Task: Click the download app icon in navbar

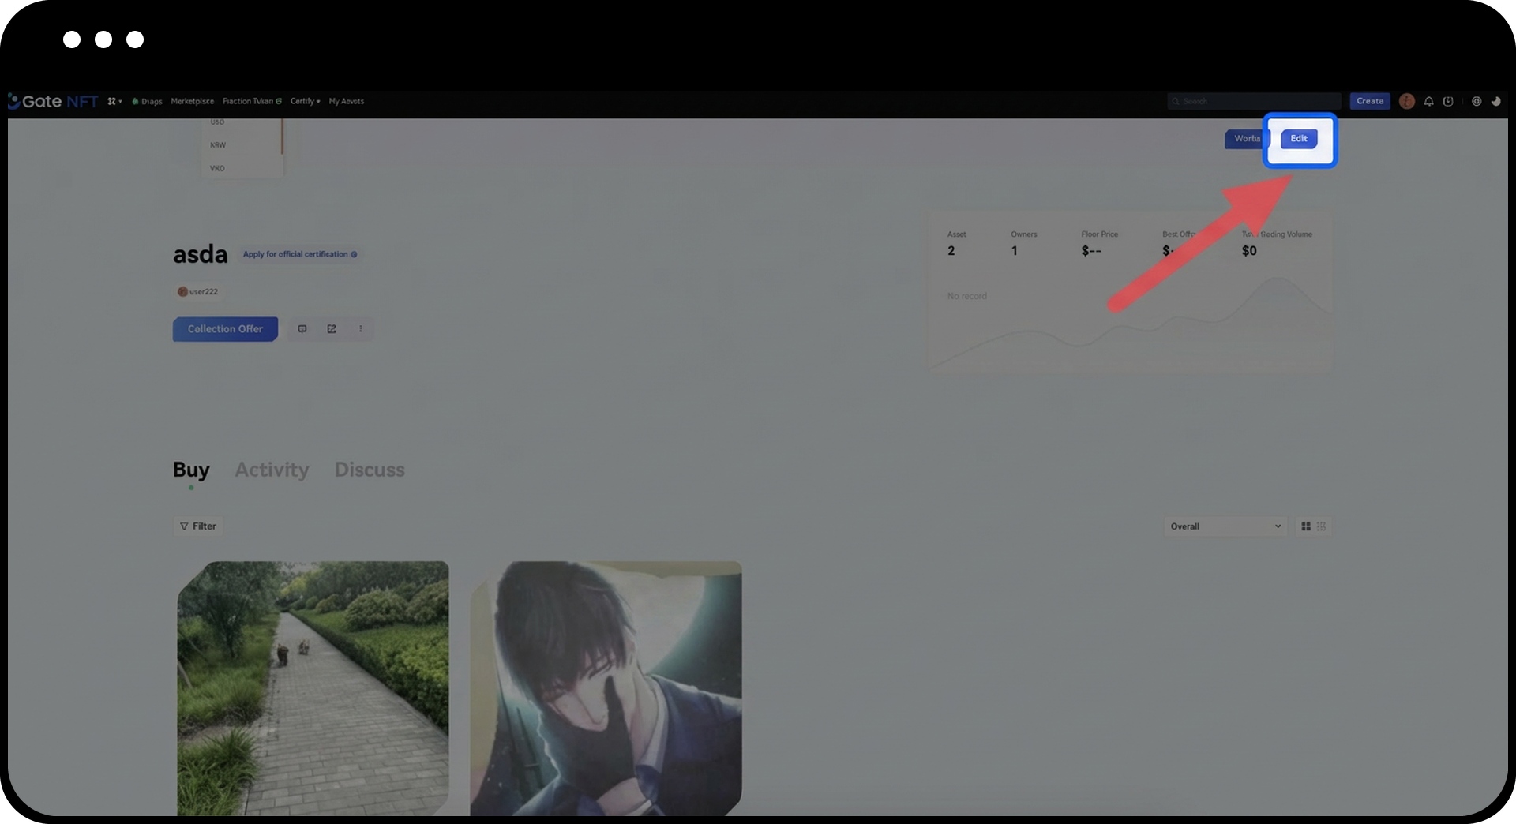Action: (x=1448, y=102)
